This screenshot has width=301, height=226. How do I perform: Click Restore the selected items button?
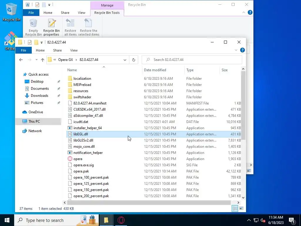(x=89, y=27)
